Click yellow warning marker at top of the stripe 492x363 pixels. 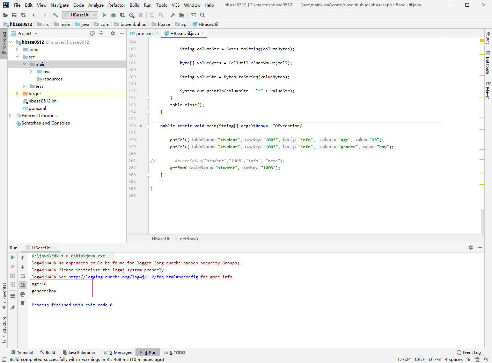point(482,41)
